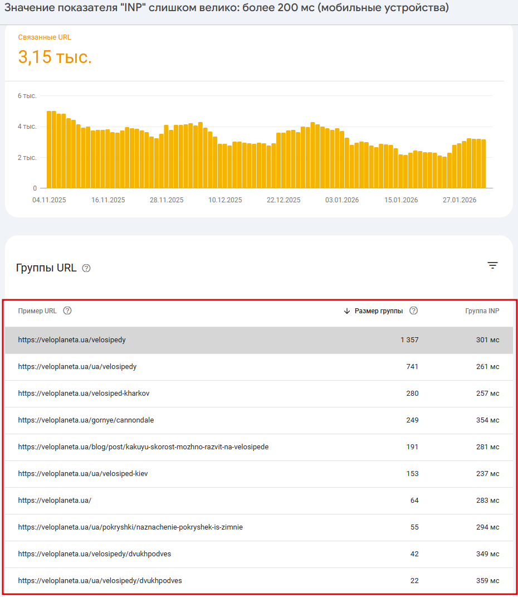The image size is (518, 597).
Task: Open row naznachenie-pokryshek-is-zimnie
Action: coord(258,527)
